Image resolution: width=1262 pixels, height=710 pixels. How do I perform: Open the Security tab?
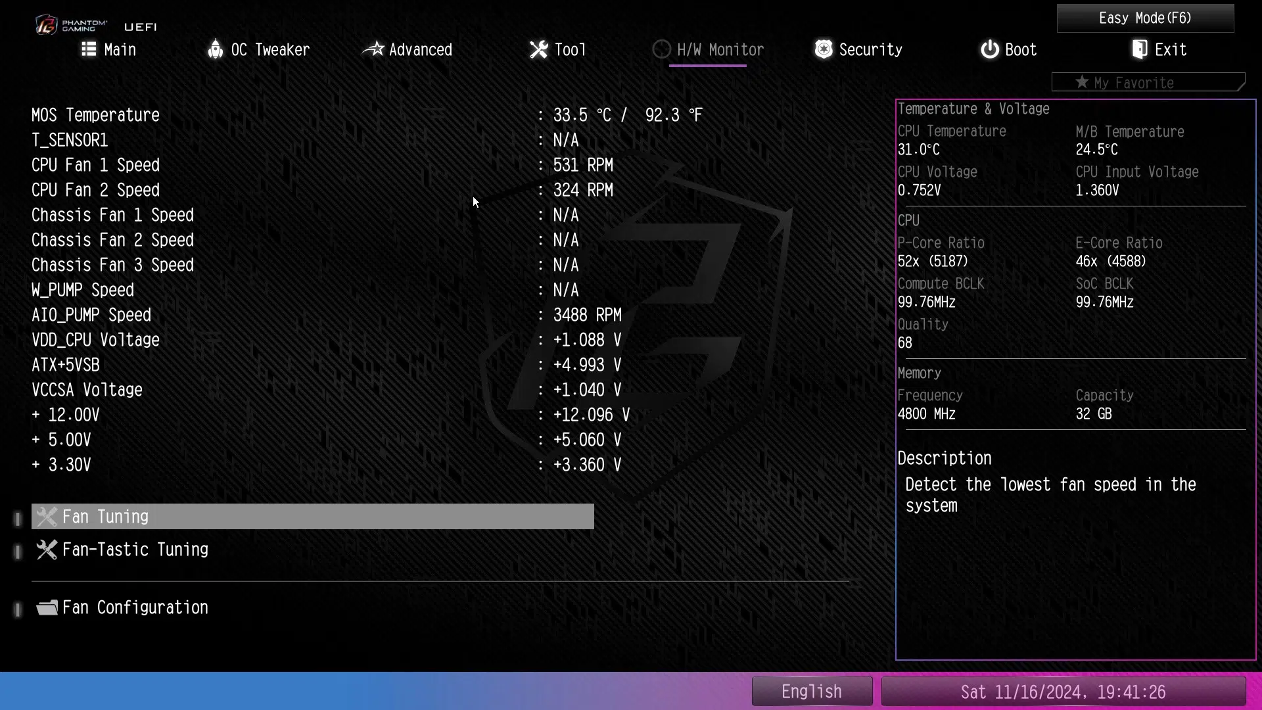[858, 49]
